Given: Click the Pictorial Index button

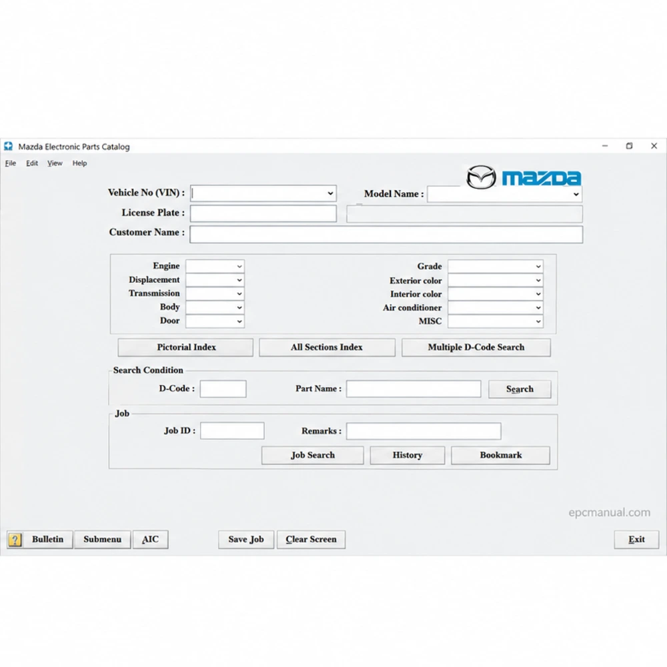Looking at the screenshot, I should [185, 347].
